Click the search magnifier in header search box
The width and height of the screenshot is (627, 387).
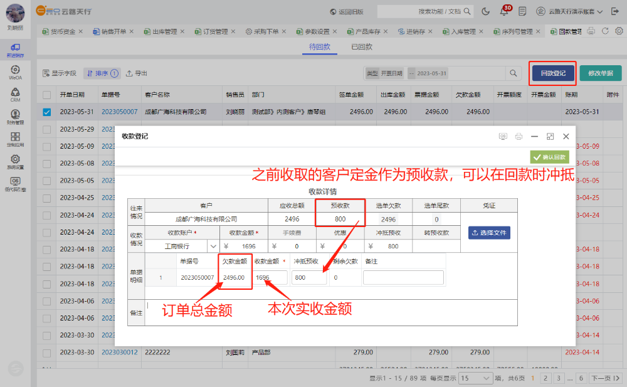tap(467, 11)
